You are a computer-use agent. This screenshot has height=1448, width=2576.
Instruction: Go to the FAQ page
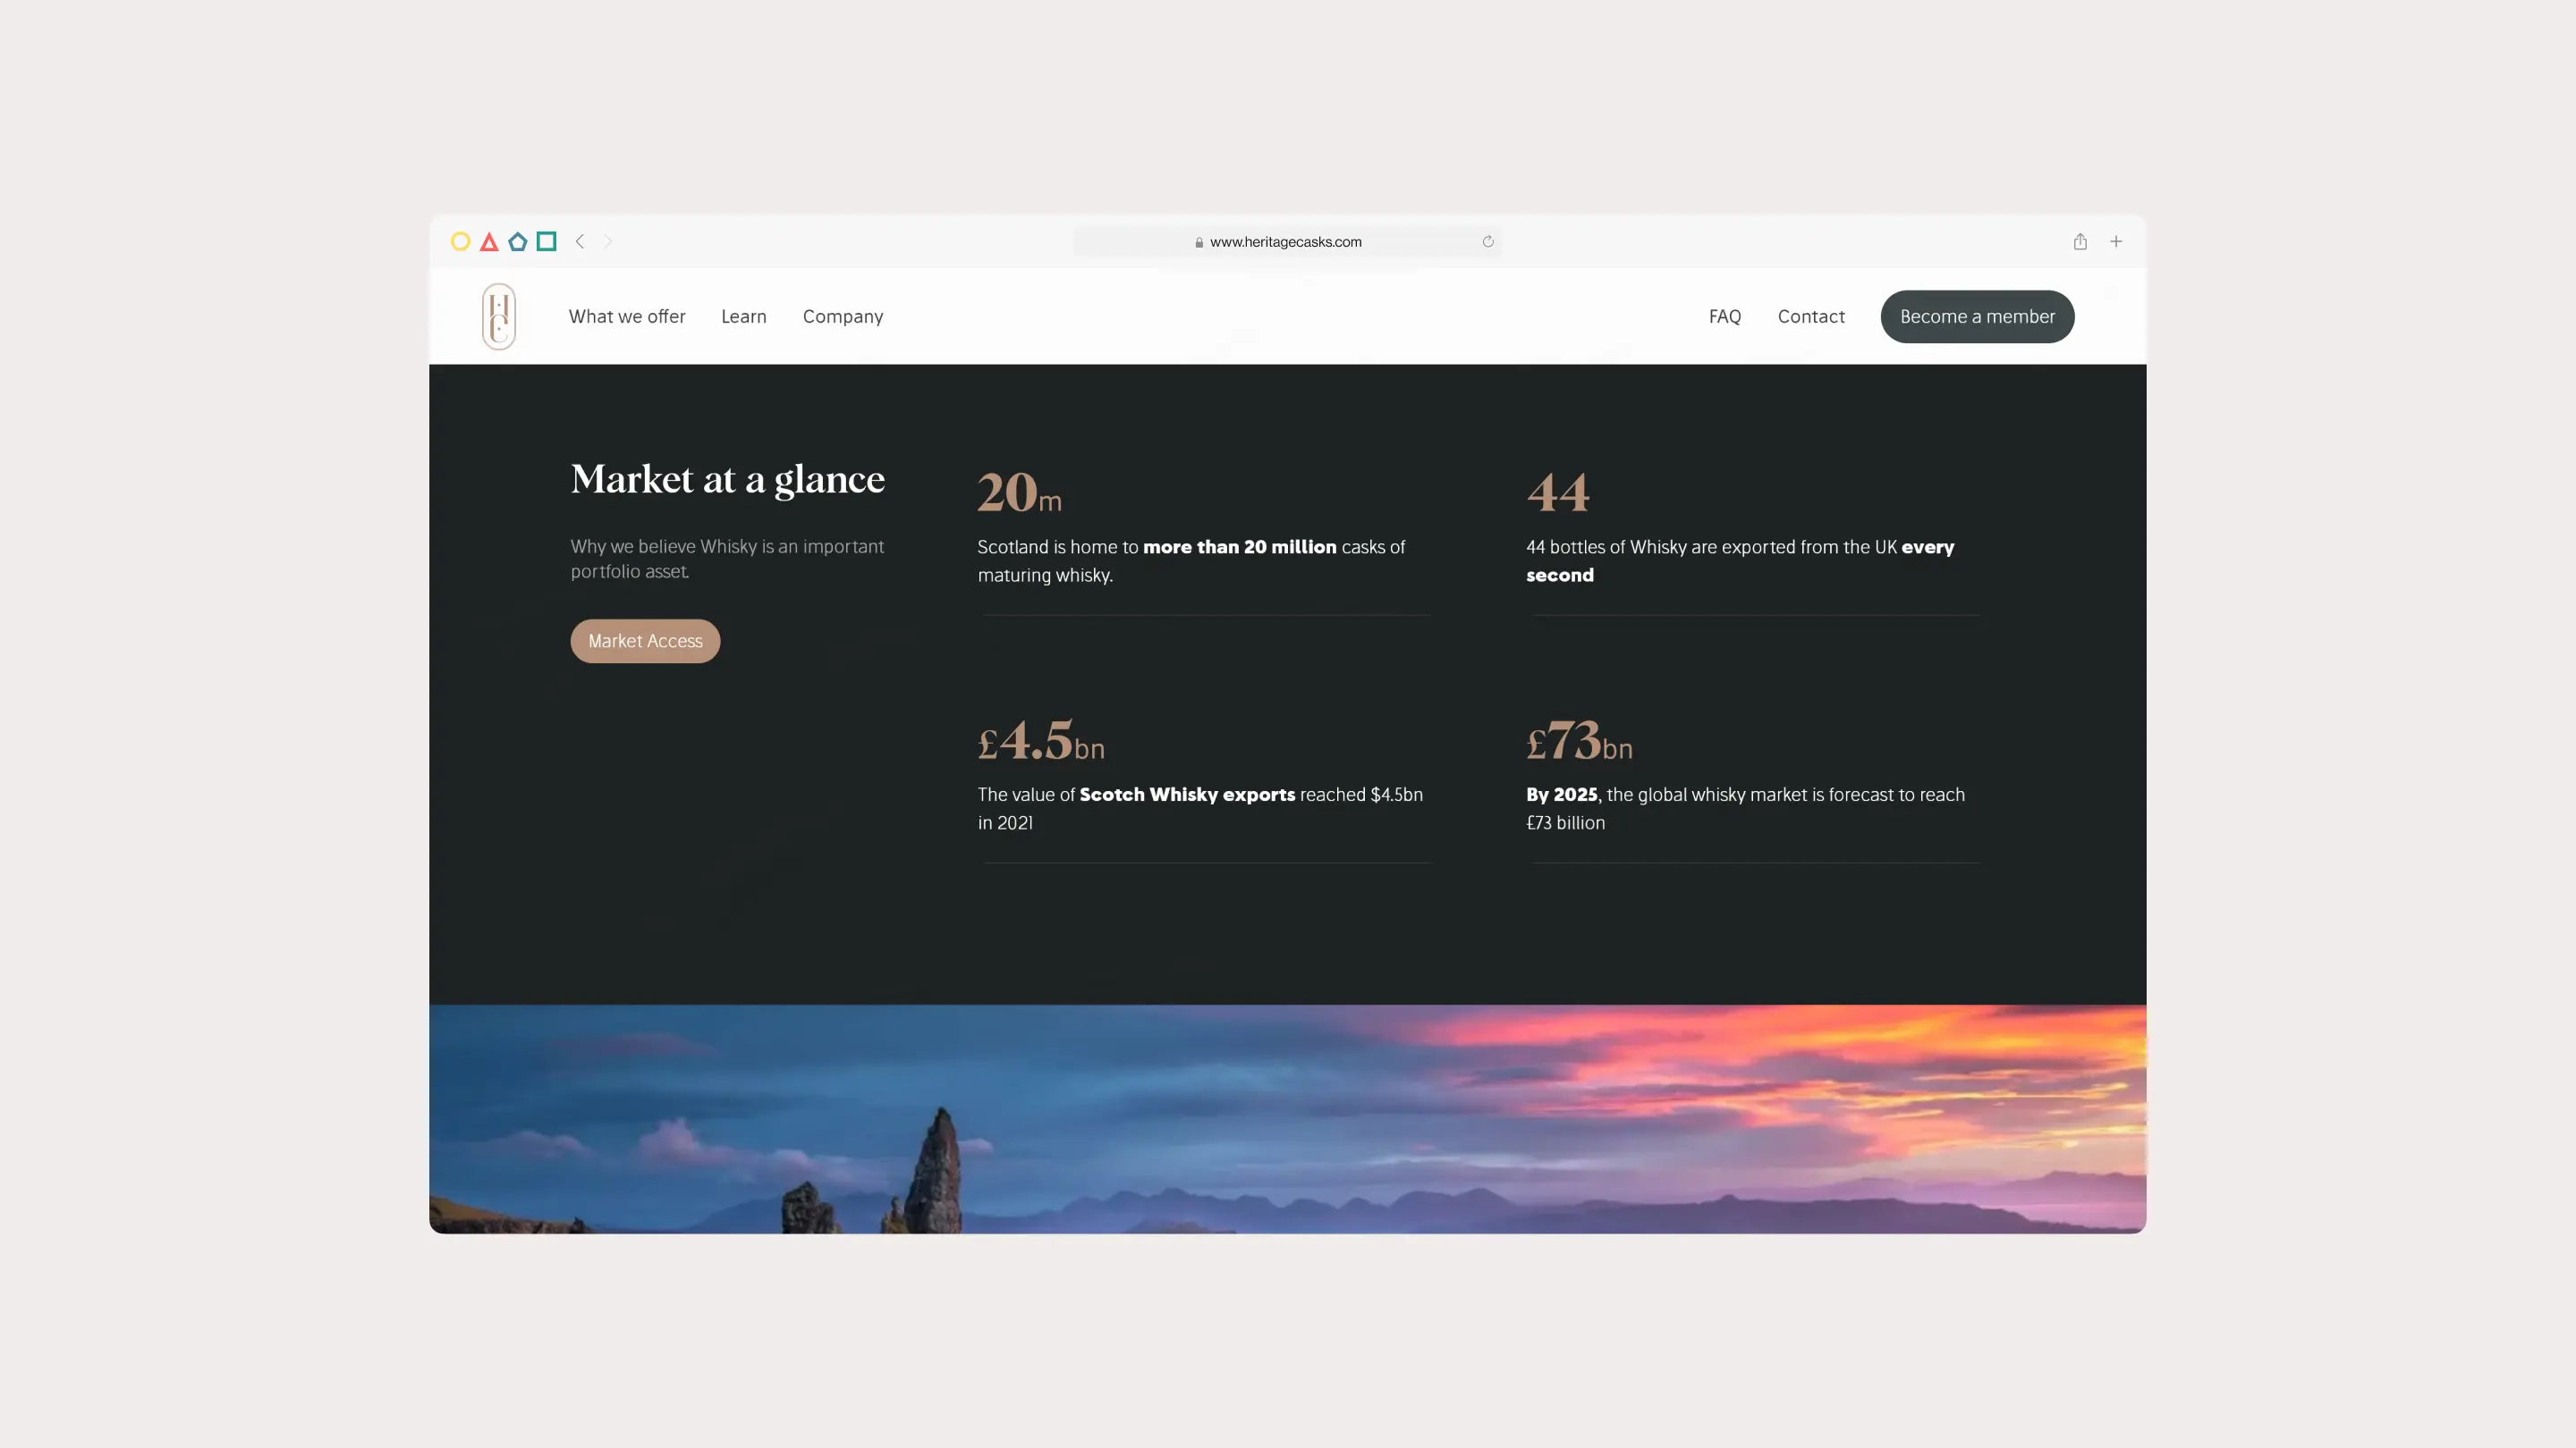click(1725, 316)
